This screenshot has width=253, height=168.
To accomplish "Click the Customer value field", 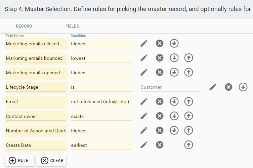I will click(x=171, y=87).
